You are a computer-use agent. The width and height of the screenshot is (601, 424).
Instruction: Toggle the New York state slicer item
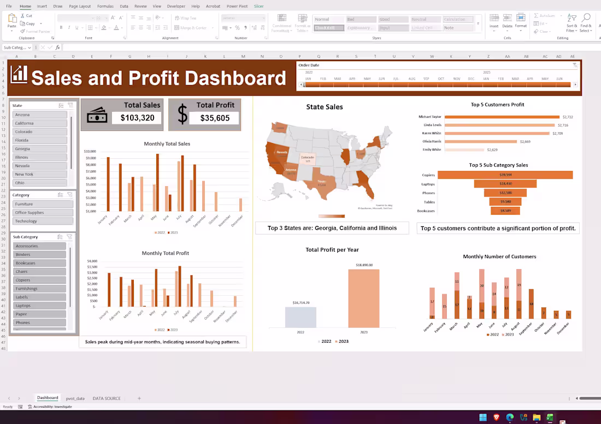pos(40,174)
